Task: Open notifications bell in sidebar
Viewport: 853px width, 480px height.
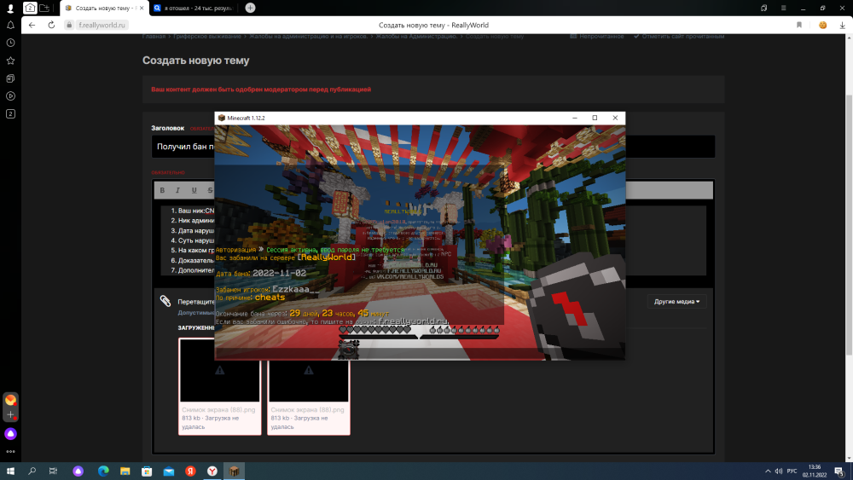Action: click(10, 25)
